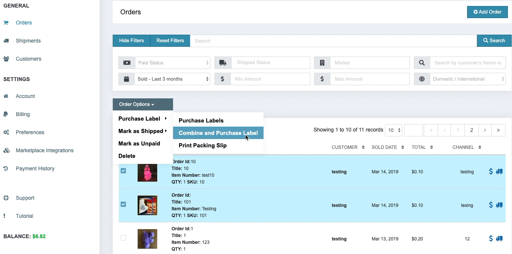Click the Add Order button
This screenshot has height=254, width=512.
point(487,12)
